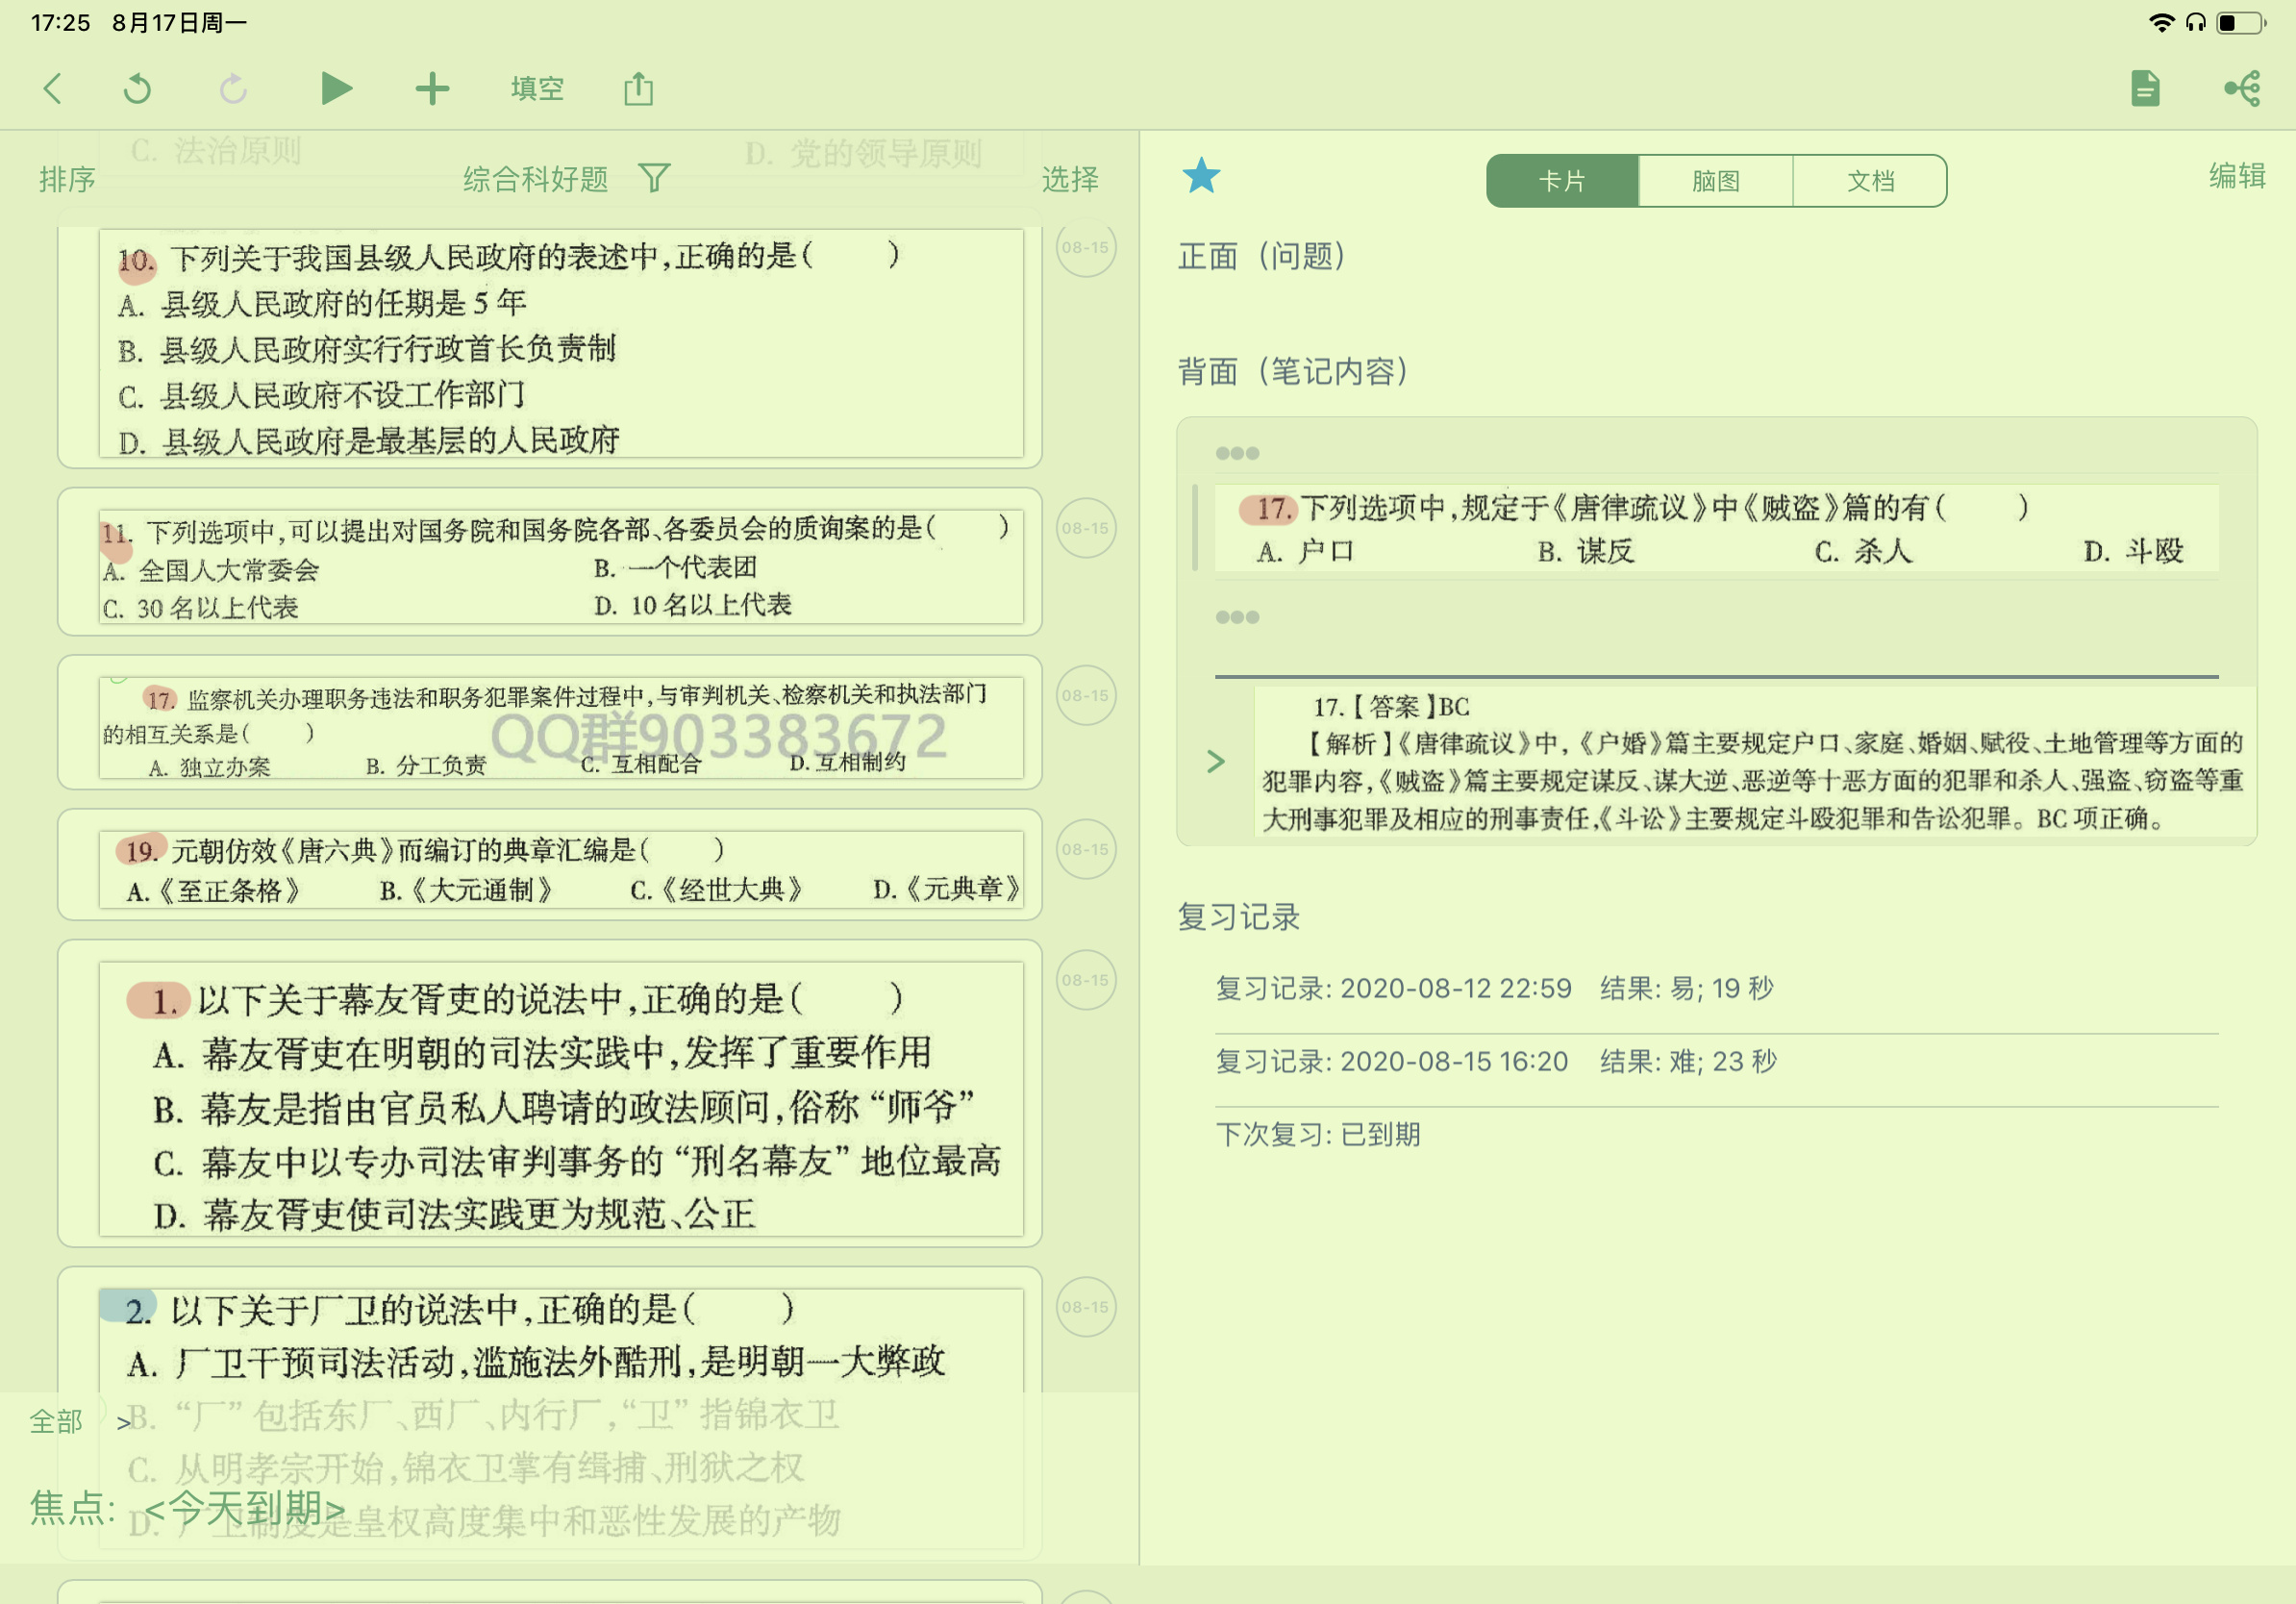
Task: Click the redo icon
Action: tap(233, 89)
